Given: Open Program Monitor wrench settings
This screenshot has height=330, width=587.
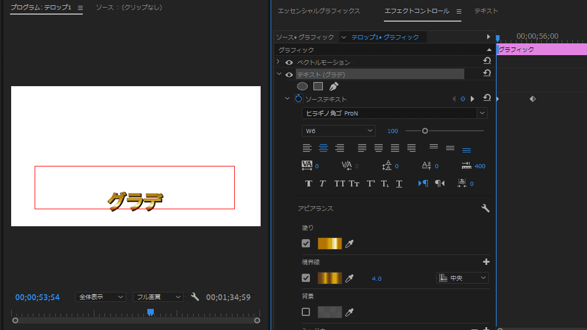Looking at the screenshot, I should 195,297.
